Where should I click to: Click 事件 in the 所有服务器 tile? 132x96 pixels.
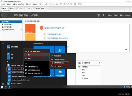(x=83, y=70)
